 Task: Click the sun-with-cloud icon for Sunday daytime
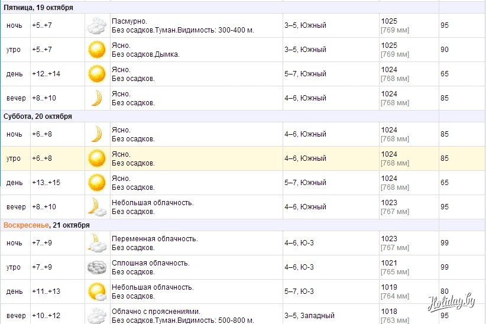[96, 291]
